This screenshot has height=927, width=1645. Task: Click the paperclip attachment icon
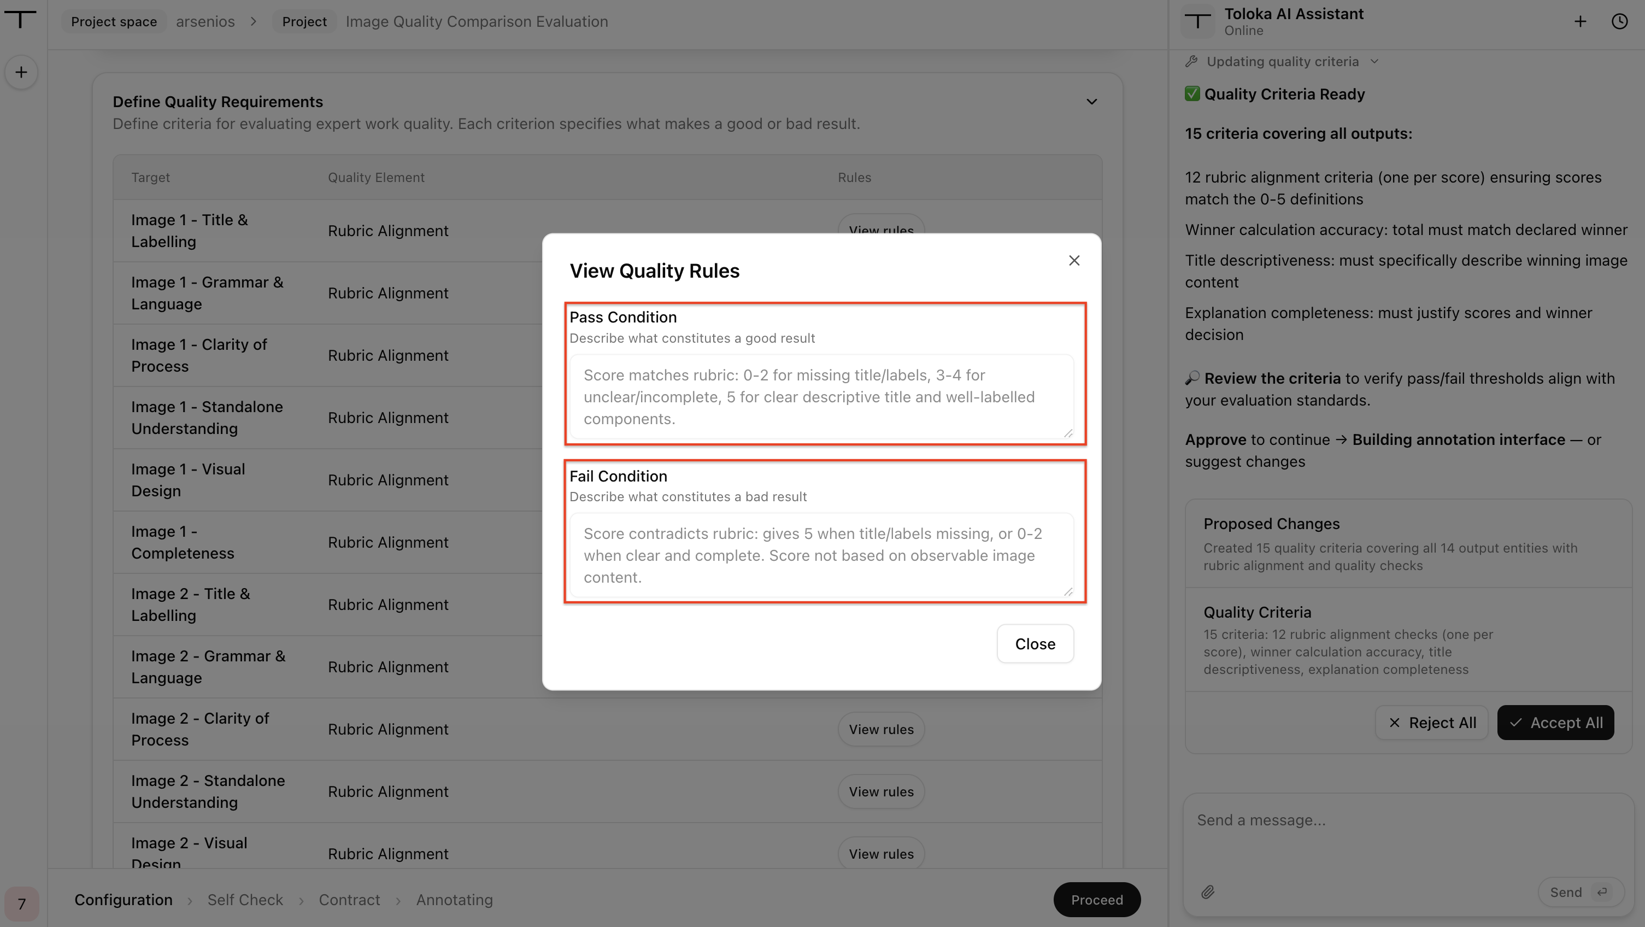pyautogui.click(x=1208, y=892)
